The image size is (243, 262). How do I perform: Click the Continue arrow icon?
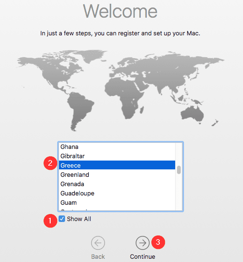(x=143, y=243)
